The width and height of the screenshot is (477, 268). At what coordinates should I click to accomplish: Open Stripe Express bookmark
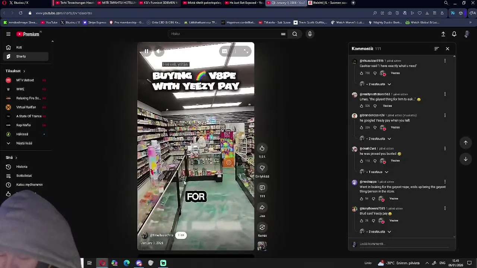click(95, 22)
